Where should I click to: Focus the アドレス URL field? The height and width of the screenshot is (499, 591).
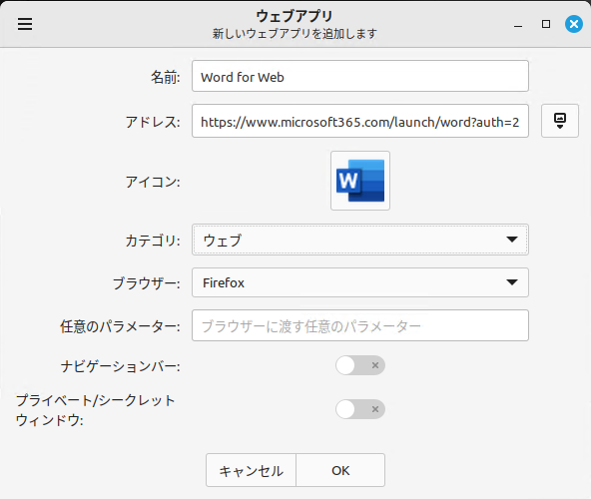pyautogui.click(x=360, y=121)
